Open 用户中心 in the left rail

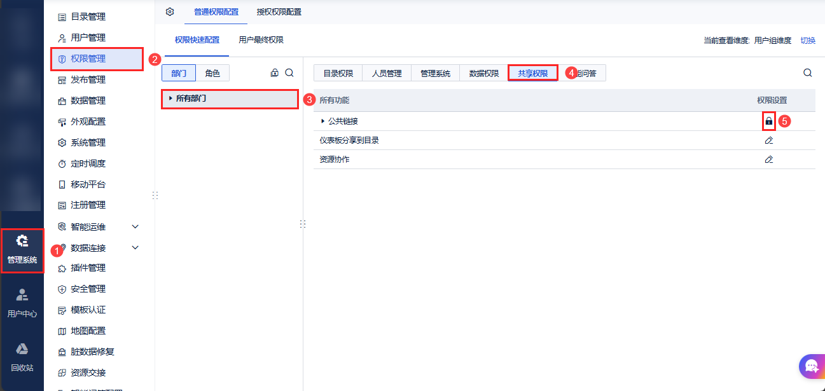coord(22,303)
